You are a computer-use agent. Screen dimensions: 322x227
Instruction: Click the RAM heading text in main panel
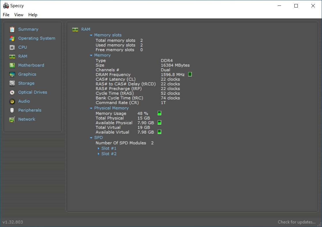86,29
